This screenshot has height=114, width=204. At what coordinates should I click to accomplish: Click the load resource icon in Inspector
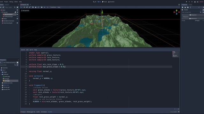(185, 7)
